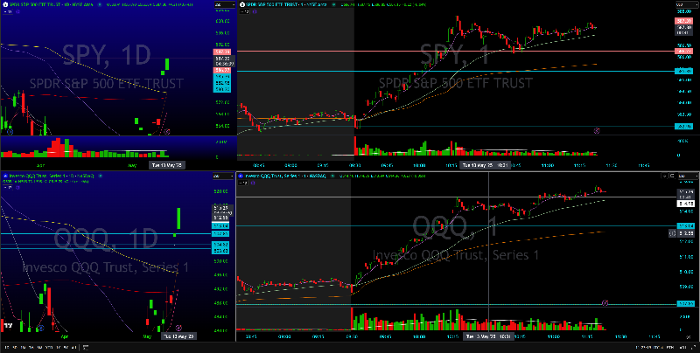
Task: Collapse indicator legend on SPY 1-minute chart
Action: (x=245, y=11)
